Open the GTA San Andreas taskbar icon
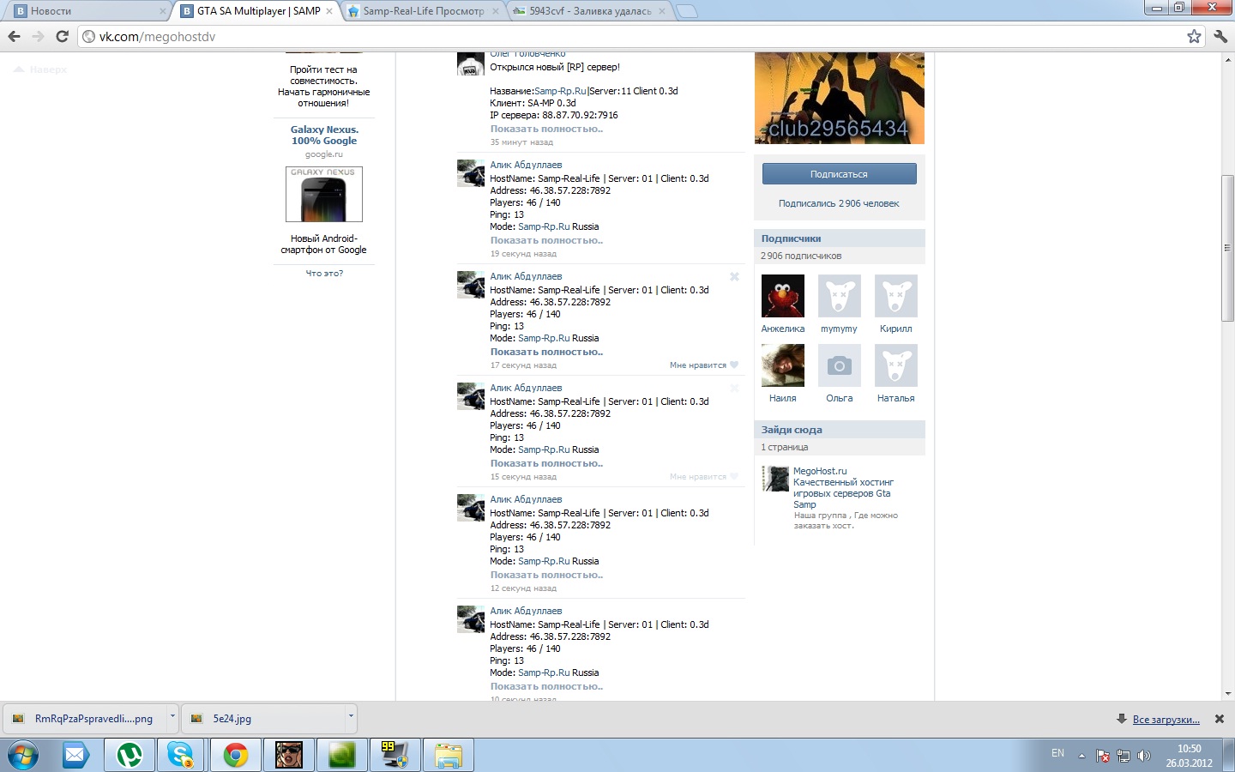The height and width of the screenshot is (772, 1235). [289, 756]
